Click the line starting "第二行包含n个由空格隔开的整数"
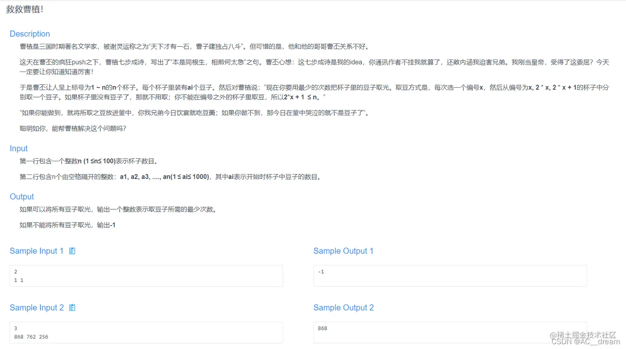This screenshot has height=349, width=626. coord(170,177)
